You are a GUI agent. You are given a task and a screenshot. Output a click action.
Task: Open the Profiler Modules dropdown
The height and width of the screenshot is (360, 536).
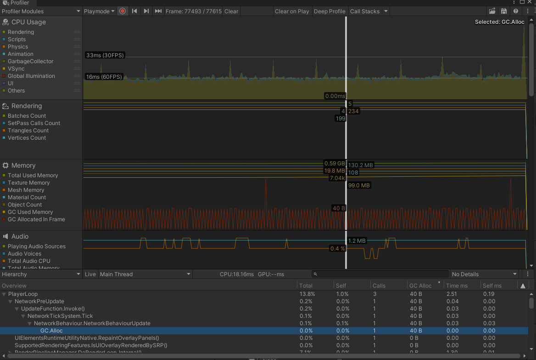pos(41,11)
